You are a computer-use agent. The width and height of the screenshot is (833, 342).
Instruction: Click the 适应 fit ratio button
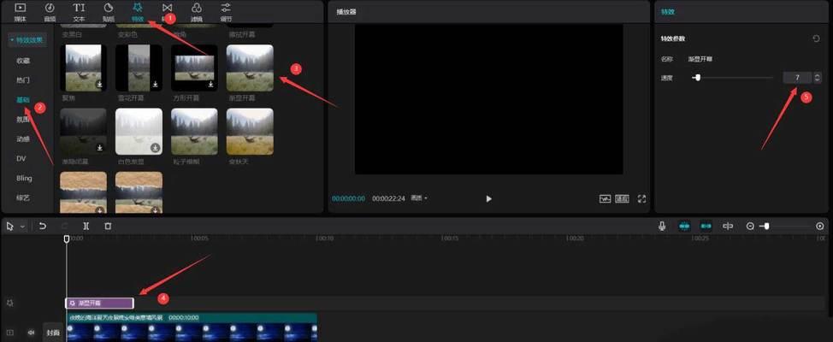622,198
